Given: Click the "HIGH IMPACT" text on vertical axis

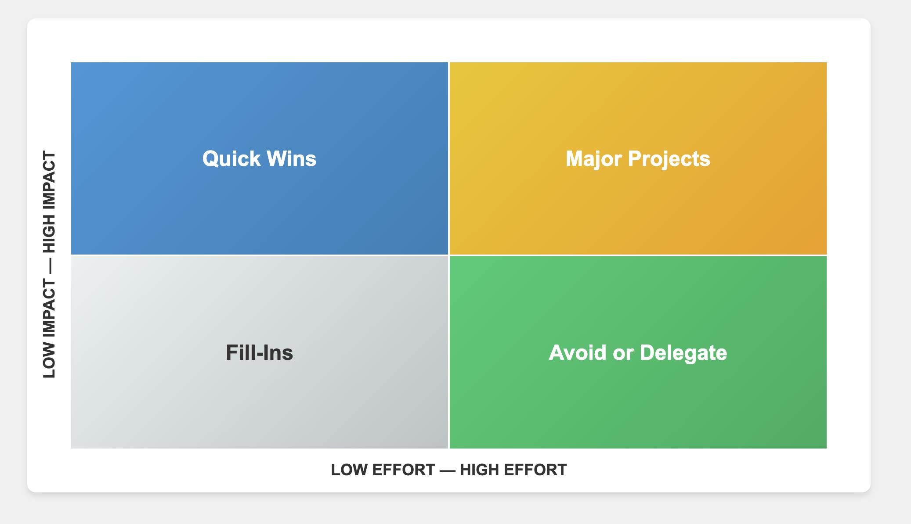Looking at the screenshot, I should point(49,202).
